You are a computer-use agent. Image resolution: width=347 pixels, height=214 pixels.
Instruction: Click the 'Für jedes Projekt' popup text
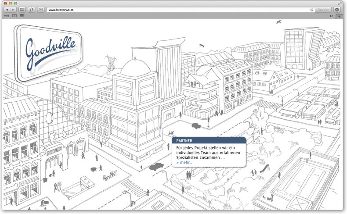[x=208, y=153]
